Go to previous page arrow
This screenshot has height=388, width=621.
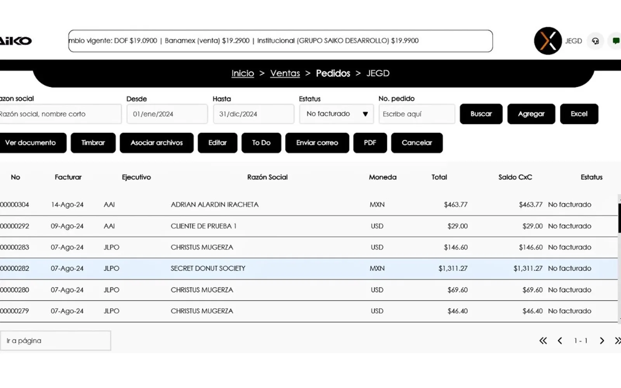[x=560, y=341]
